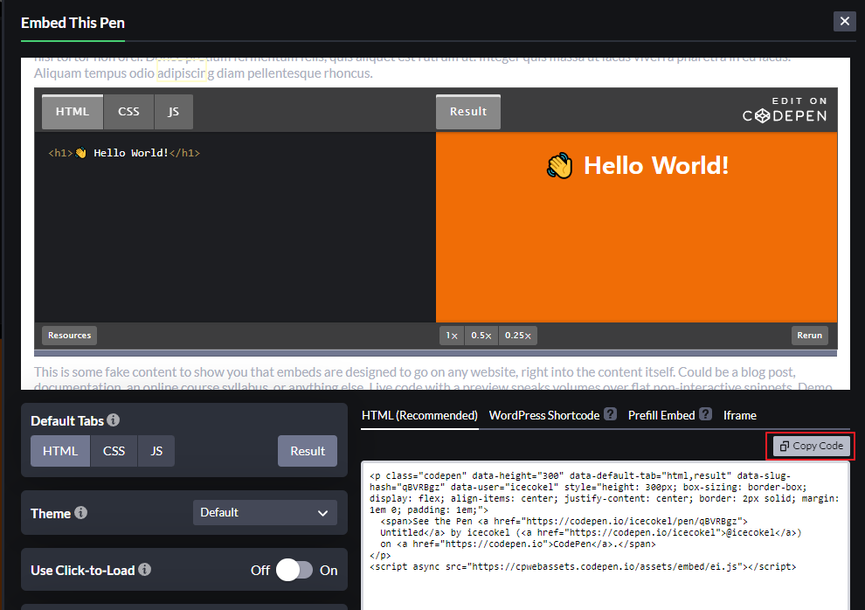Select the Iframe tab
Screen dimensions: 865x610
[x=740, y=415]
